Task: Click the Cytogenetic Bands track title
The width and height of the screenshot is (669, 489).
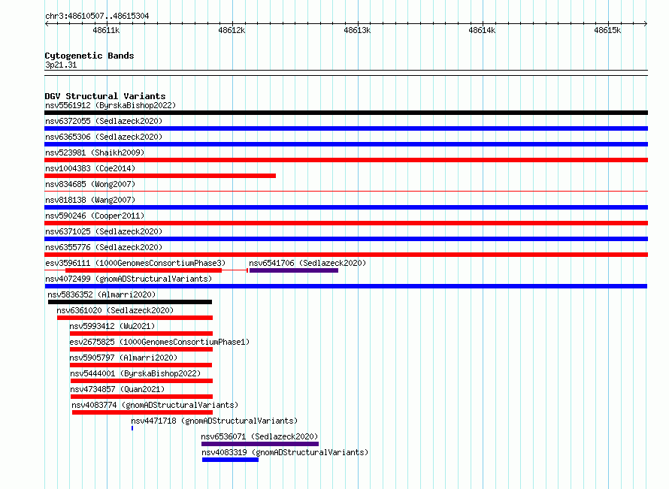Action: (x=89, y=56)
